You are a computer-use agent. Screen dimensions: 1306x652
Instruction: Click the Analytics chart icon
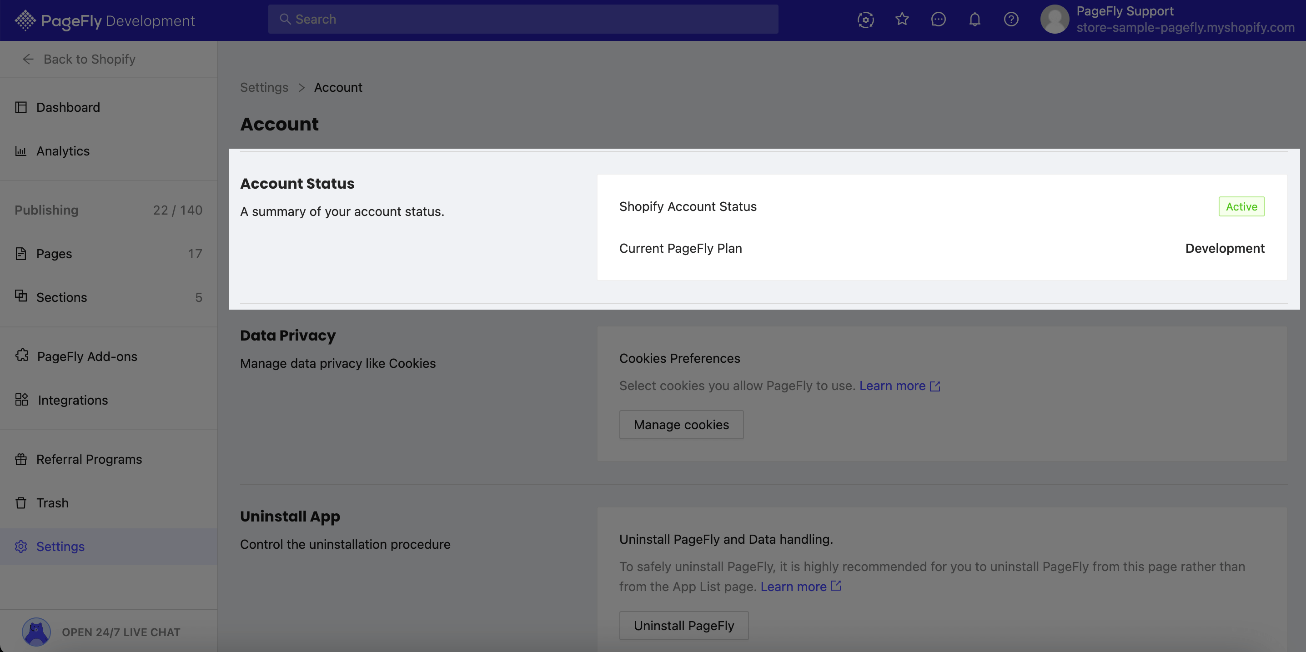[21, 151]
